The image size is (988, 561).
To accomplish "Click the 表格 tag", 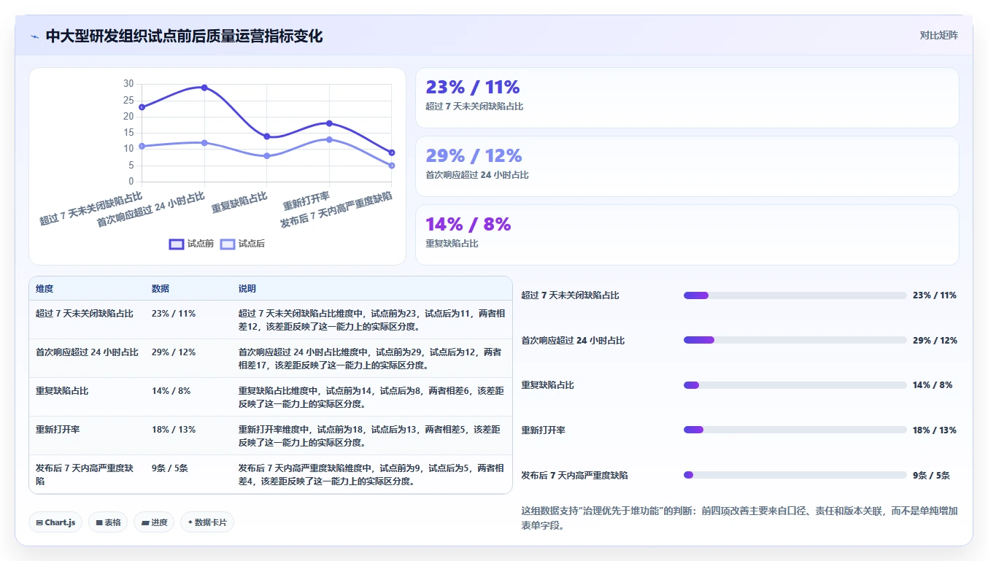I will pos(108,522).
